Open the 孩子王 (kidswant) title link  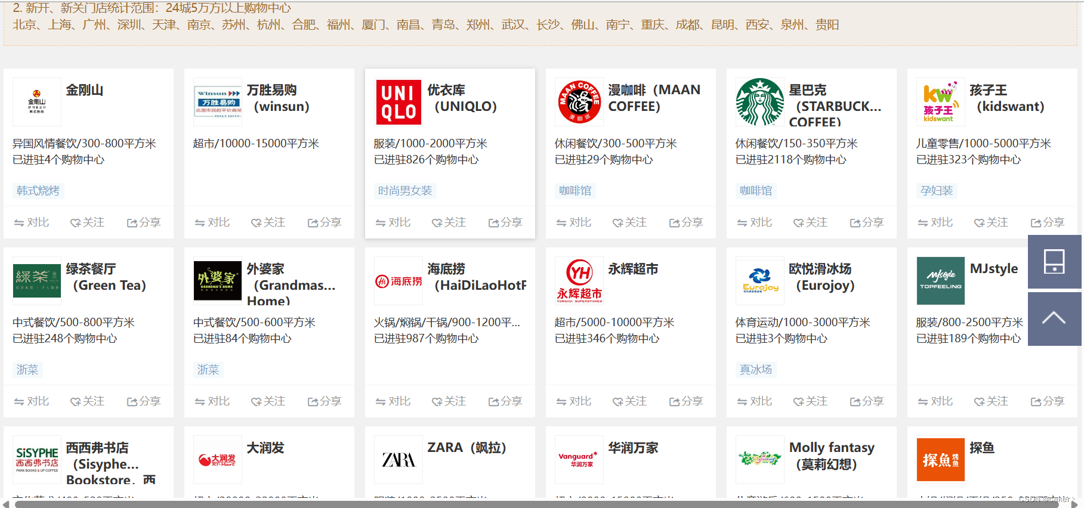pyautogui.click(x=1007, y=98)
